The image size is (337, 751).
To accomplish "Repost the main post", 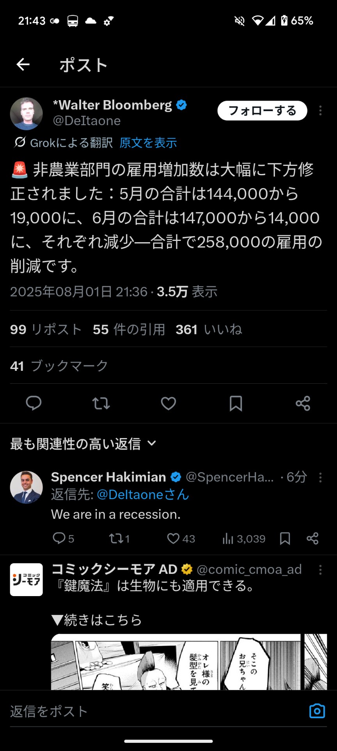I will coord(101,403).
